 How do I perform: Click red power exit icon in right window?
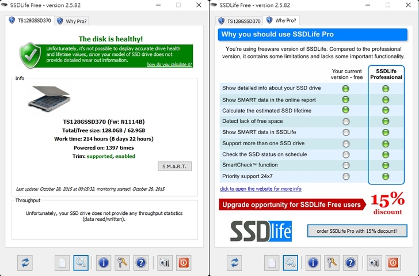(x=393, y=263)
